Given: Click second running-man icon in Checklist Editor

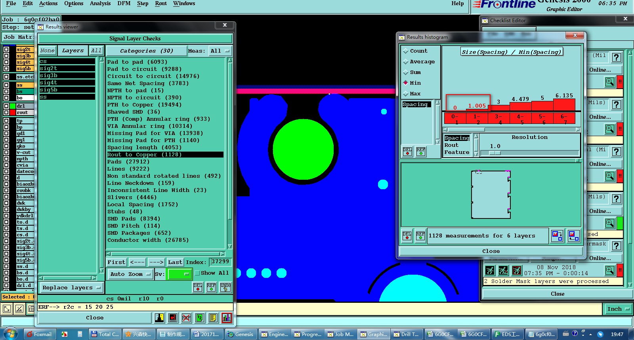Looking at the screenshot, I should click(x=504, y=270).
